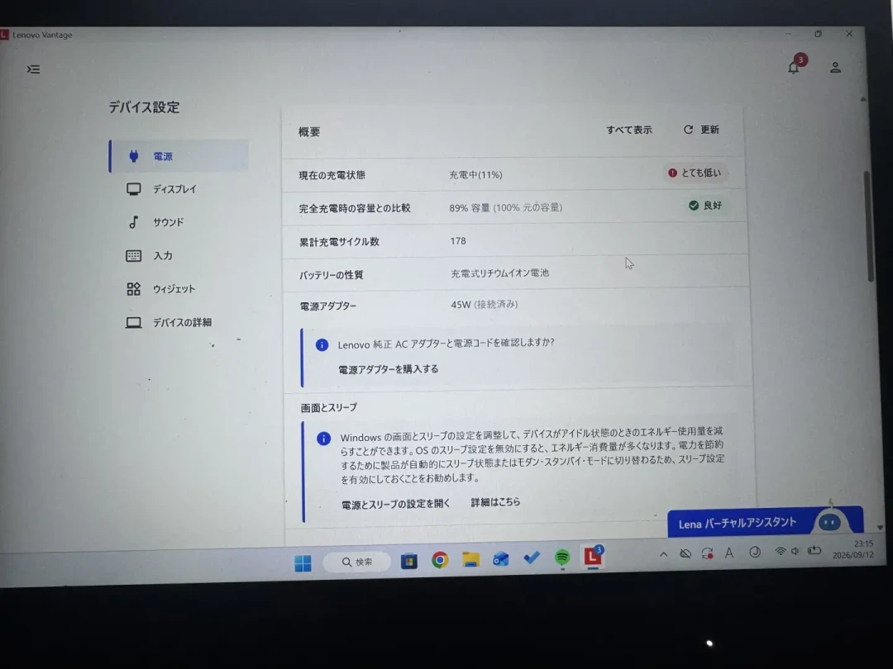Click the tray sync icon with red dot
Viewport: 893px width, 669px height.
[707, 553]
